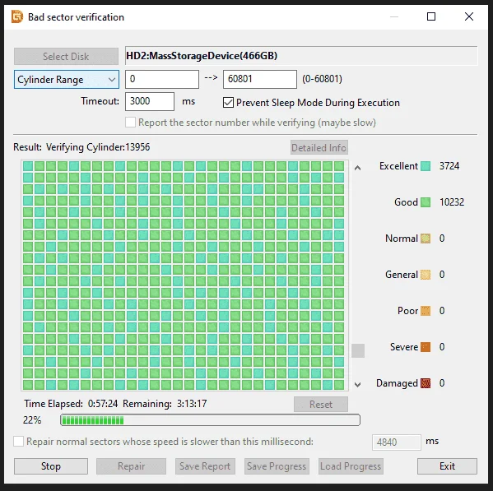Click the General color swatch
493x491 pixels.
(426, 275)
